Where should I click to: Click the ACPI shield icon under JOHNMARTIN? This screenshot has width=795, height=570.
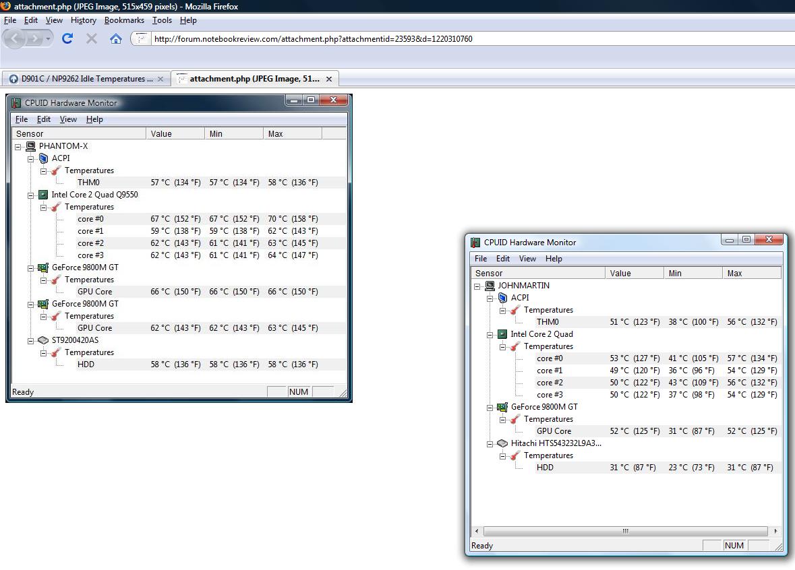pyautogui.click(x=503, y=297)
